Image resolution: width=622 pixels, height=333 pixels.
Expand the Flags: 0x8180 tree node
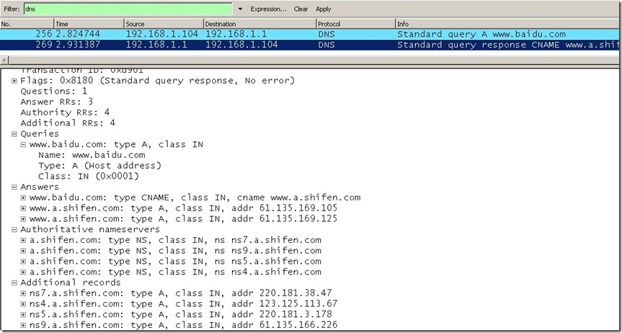tap(14, 81)
